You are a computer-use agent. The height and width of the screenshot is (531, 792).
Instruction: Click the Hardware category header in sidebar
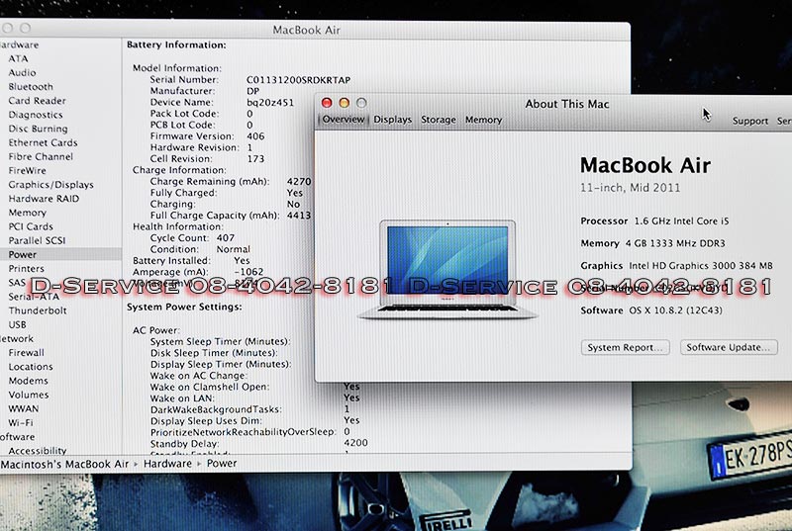[19, 44]
